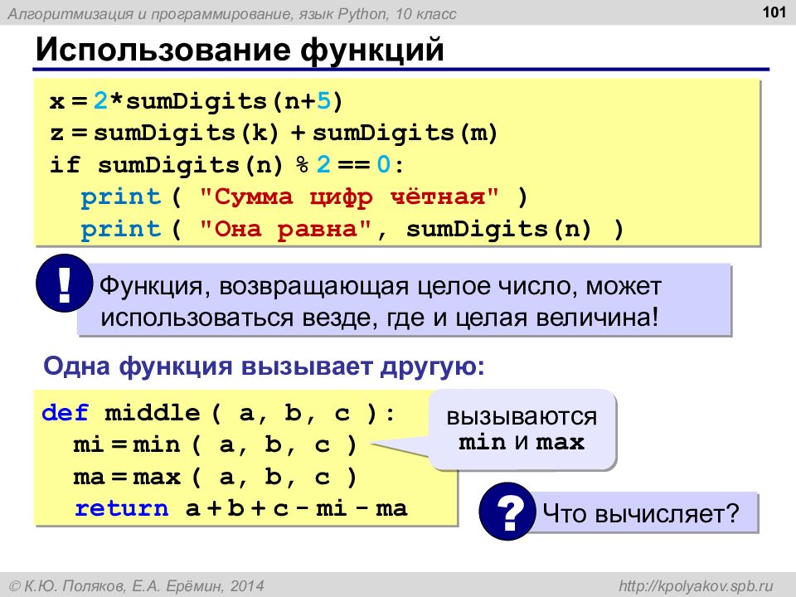Click the callout "вызываются min и max"

click(522, 430)
